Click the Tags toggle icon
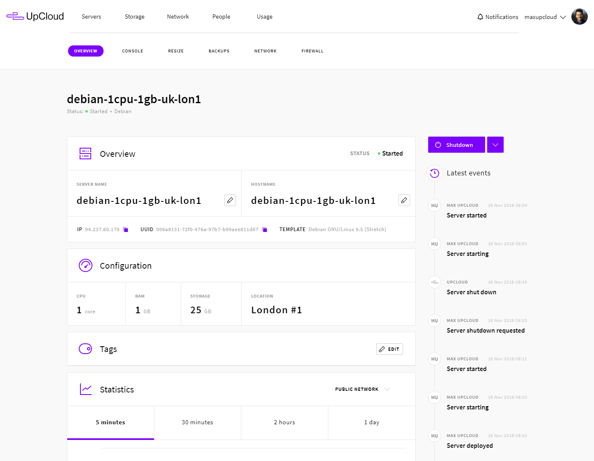594x461 pixels. [x=85, y=349]
